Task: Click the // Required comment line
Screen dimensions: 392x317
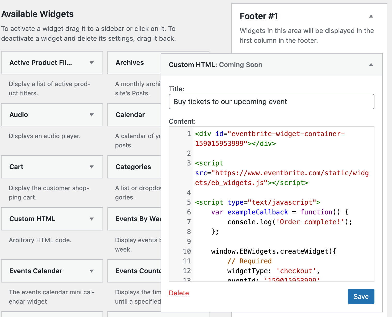Action: 249,261
